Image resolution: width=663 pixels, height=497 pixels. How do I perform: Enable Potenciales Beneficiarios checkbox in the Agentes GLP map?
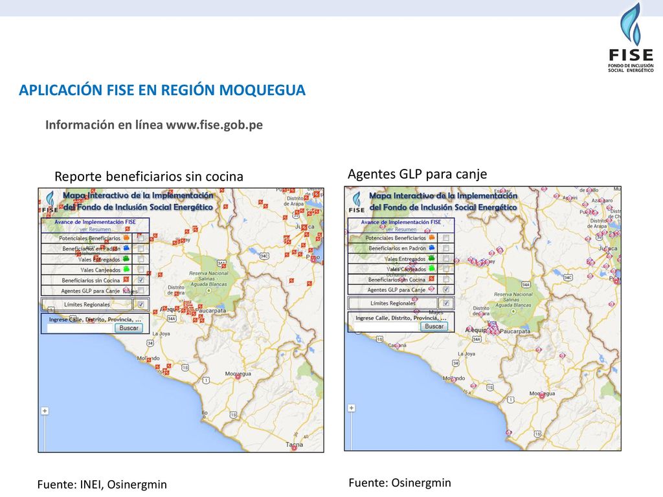click(x=445, y=237)
